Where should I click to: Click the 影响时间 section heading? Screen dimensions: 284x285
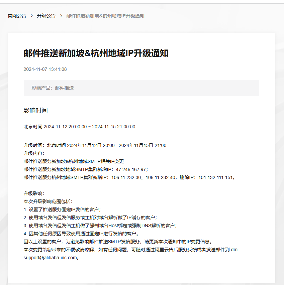click(35, 111)
